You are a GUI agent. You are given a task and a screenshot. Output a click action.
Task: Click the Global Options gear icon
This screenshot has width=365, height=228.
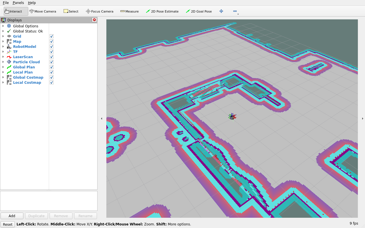9,26
